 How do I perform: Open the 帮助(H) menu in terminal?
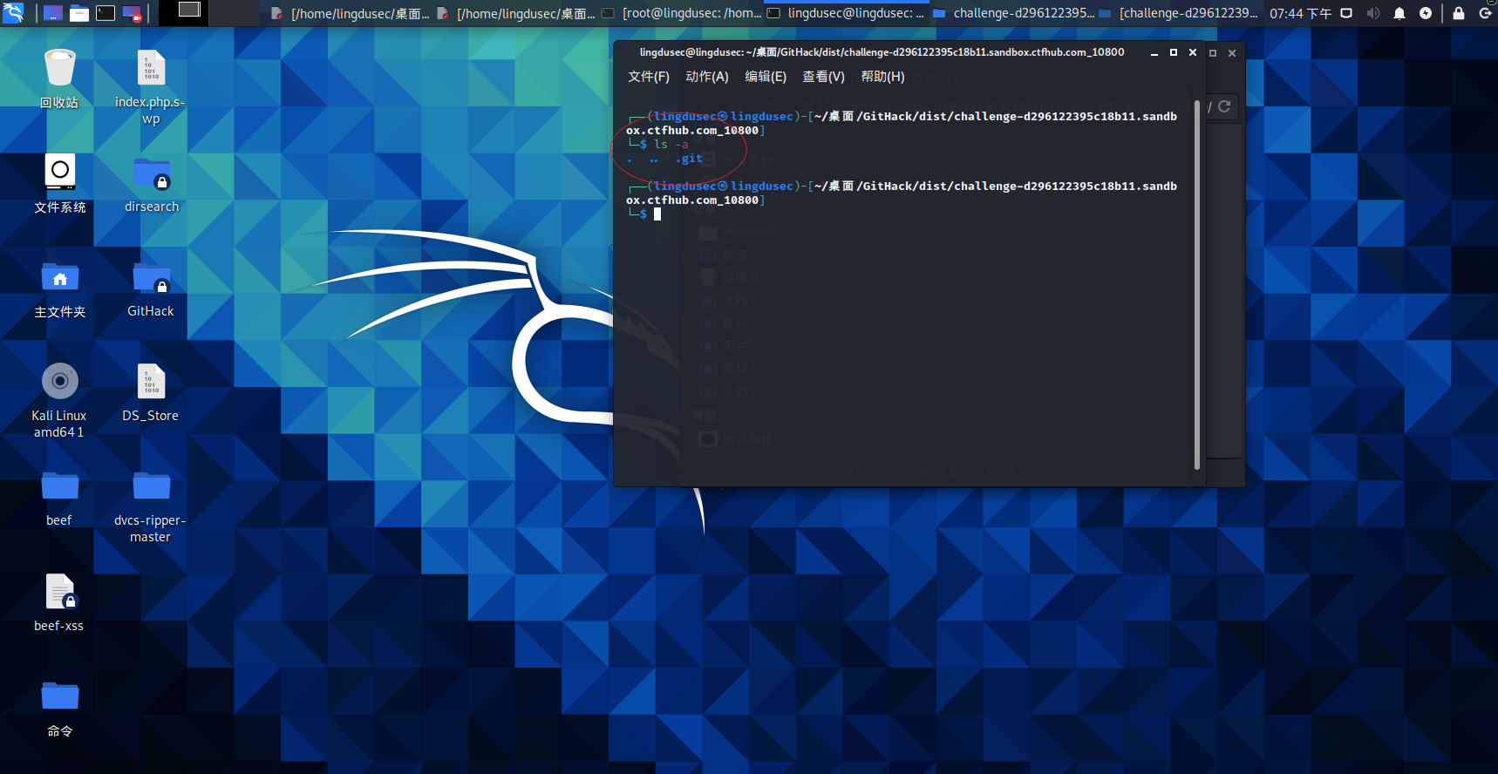[x=882, y=77]
